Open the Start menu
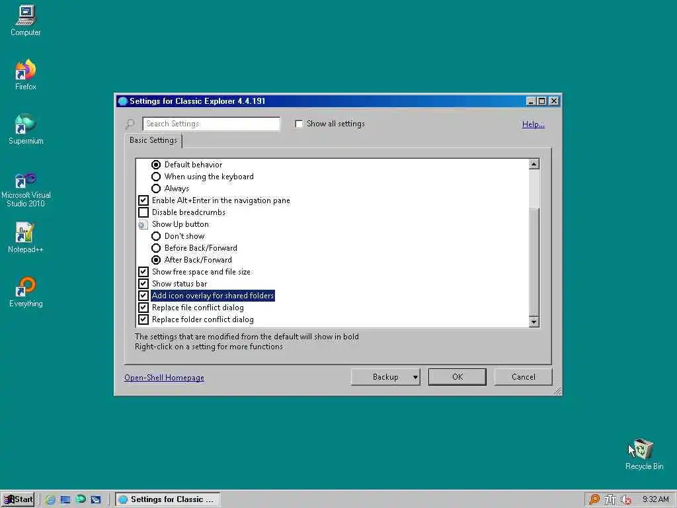The height and width of the screenshot is (508, 677). click(18, 499)
